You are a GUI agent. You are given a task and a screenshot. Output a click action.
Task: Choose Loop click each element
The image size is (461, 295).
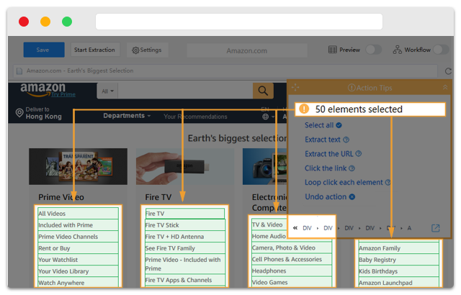[x=344, y=182]
